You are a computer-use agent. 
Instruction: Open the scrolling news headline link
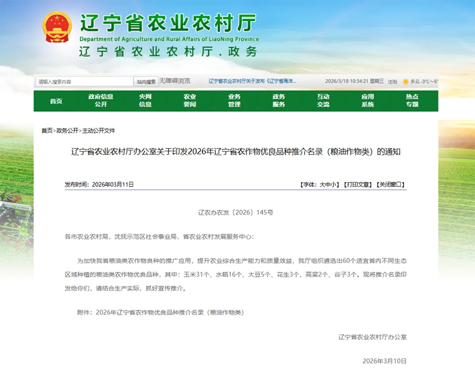click(x=252, y=82)
